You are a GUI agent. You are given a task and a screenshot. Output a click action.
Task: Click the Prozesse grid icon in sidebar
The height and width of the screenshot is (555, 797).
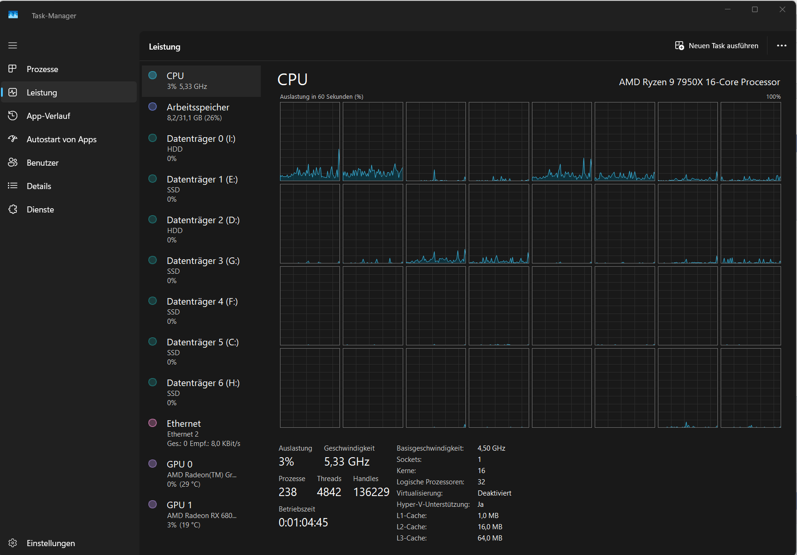click(x=13, y=69)
